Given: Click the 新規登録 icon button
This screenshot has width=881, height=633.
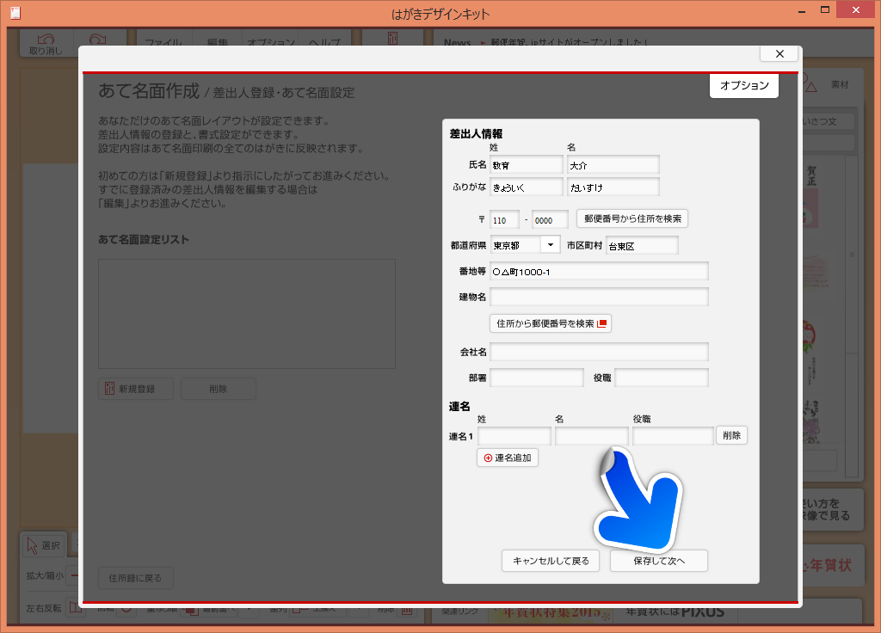Looking at the screenshot, I should tap(109, 389).
